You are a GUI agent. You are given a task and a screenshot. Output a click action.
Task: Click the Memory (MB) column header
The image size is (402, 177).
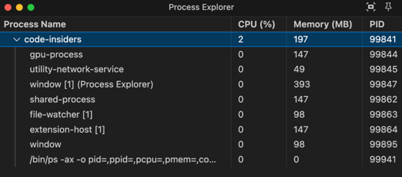click(x=323, y=24)
